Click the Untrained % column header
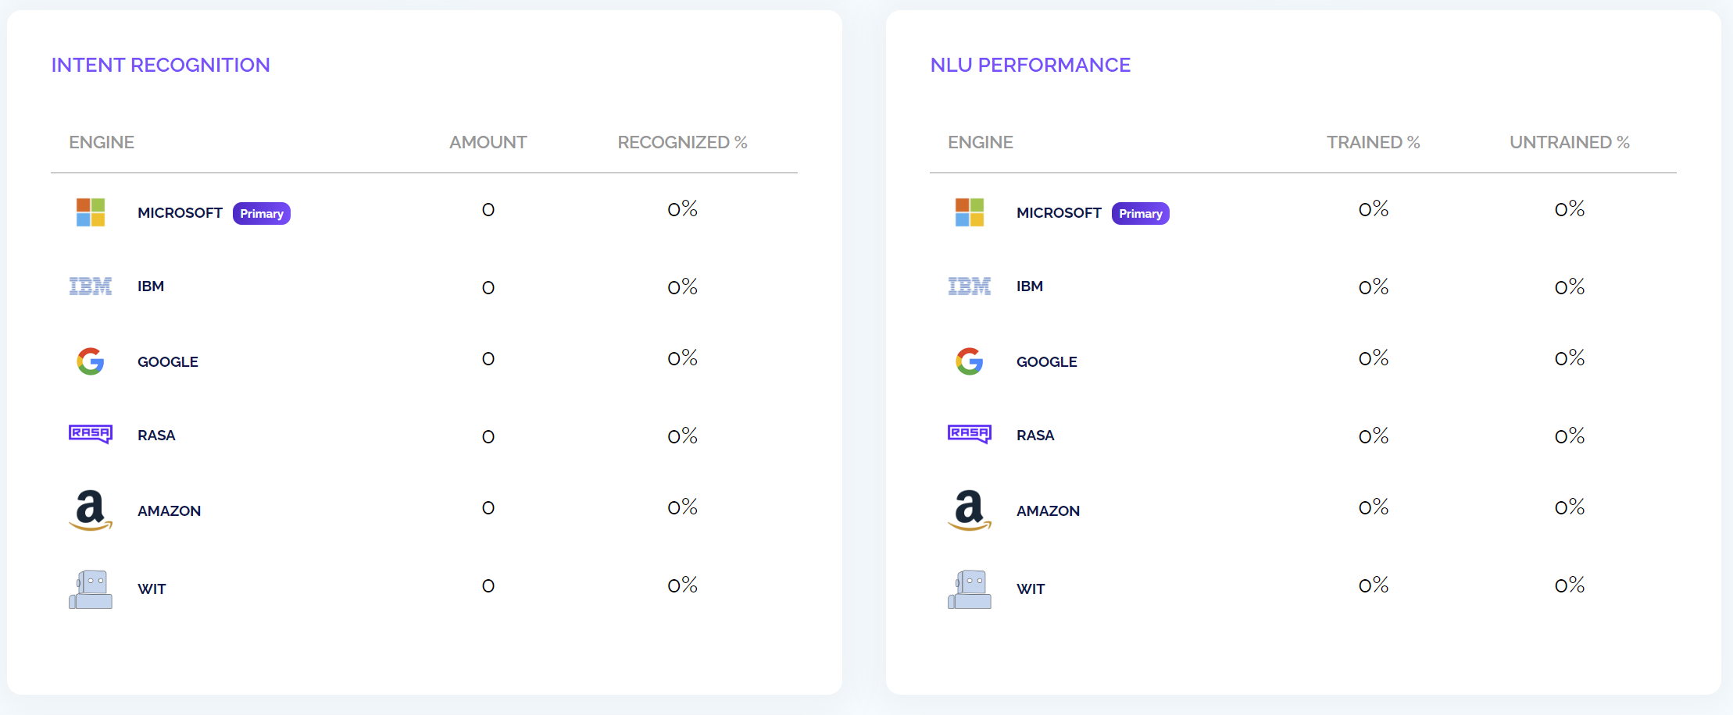 click(x=1569, y=142)
